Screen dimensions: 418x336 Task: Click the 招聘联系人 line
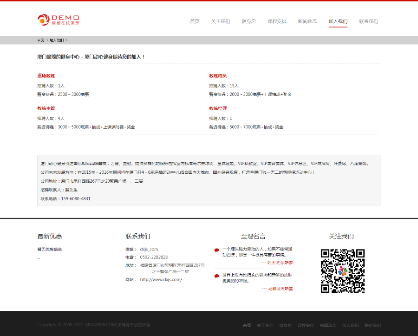59,190
